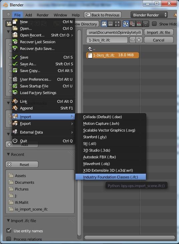Select Wavefront (.obj) import
This screenshot has height=244, width=179.
coord(111,164)
